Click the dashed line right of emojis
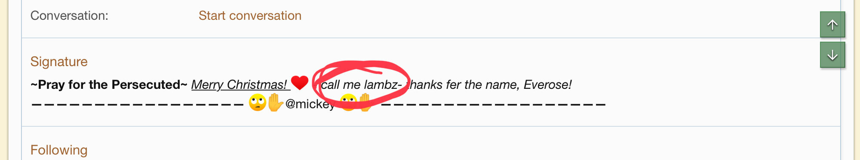 click(x=493, y=104)
